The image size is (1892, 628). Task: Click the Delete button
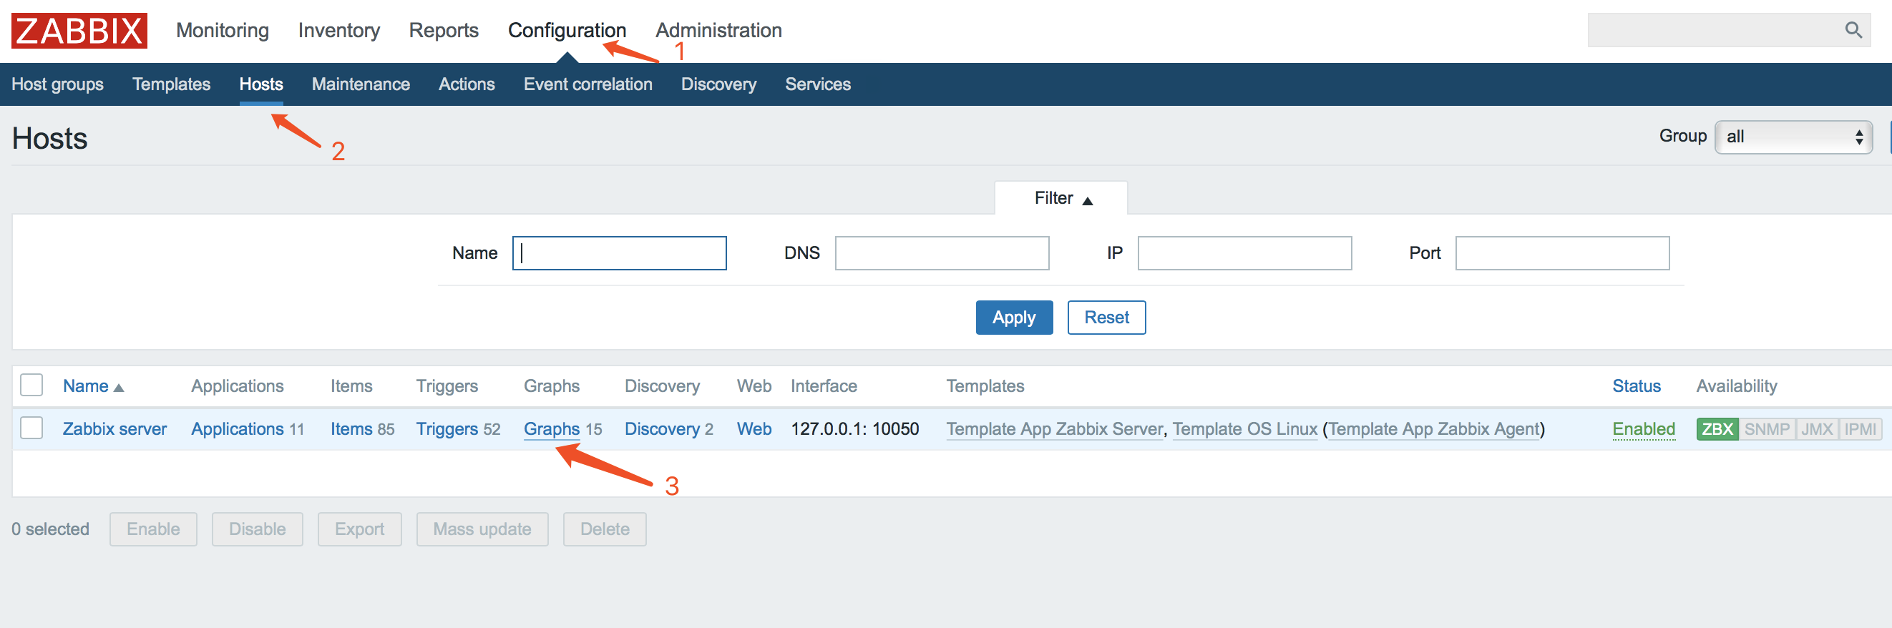605,529
